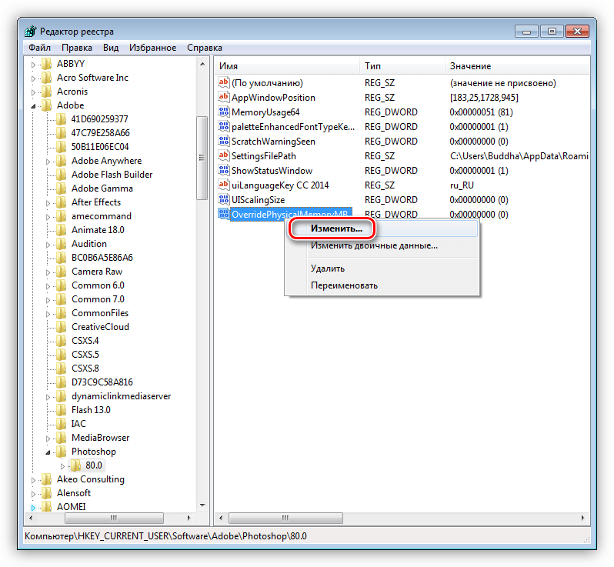Choose Изменить... in the context menu

pos(382,228)
